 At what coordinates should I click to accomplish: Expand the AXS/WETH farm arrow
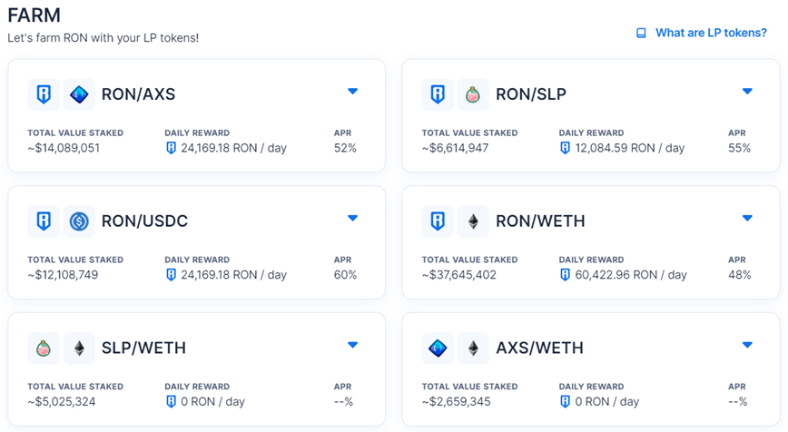[747, 346]
